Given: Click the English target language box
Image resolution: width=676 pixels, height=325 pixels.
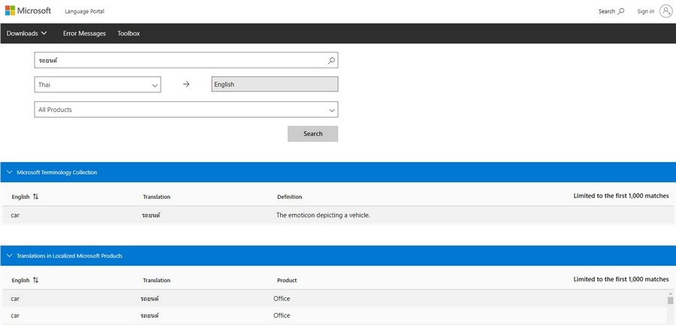Looking at the screenshot, I should (275, 85).
